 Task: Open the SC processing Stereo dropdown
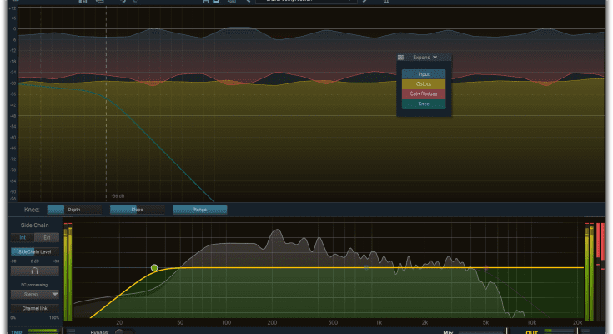(33, 294)
